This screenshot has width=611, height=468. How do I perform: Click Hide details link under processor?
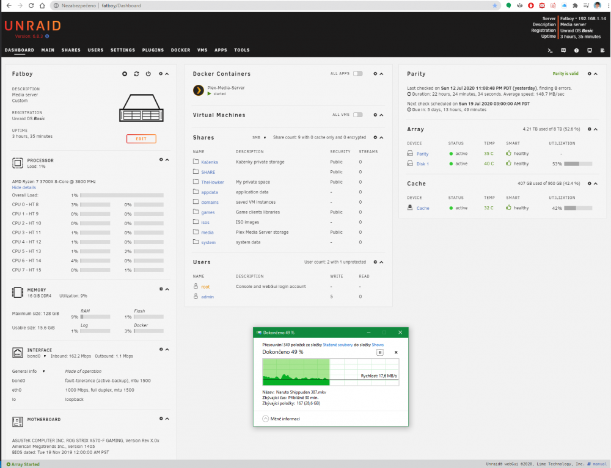click(x=24, y=187)
